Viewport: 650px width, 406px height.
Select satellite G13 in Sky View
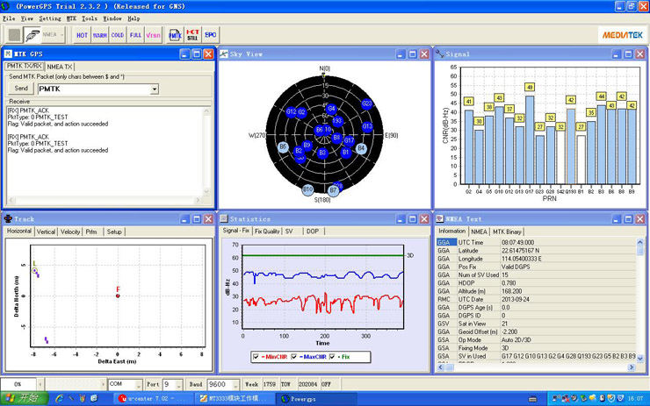[x=367, y=126]
